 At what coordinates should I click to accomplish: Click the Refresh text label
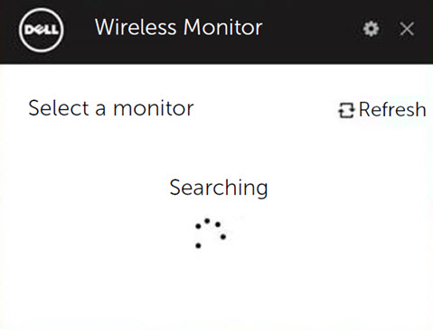[392, 109]
